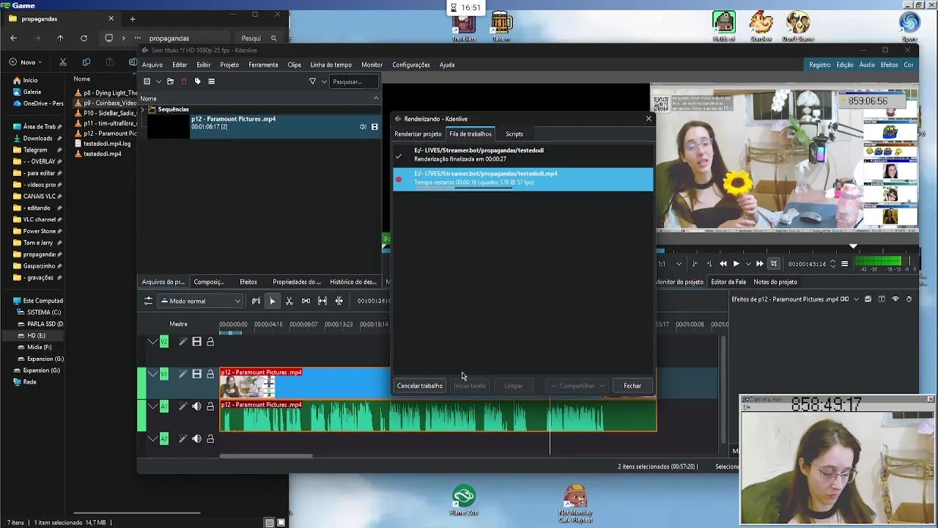
Task: Open play options dropdown in monitor
Action: pyautogui.click(x=747, y=264)
